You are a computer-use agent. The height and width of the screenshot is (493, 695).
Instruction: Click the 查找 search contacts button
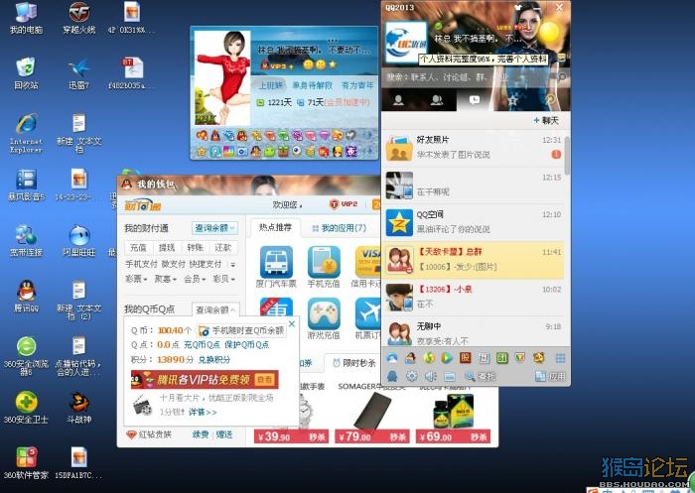coord(480,377)
